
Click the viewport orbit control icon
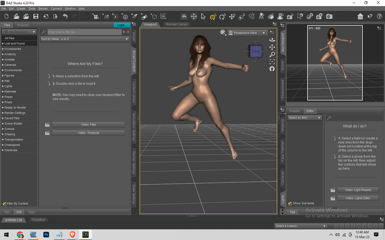tap(272, 39)
